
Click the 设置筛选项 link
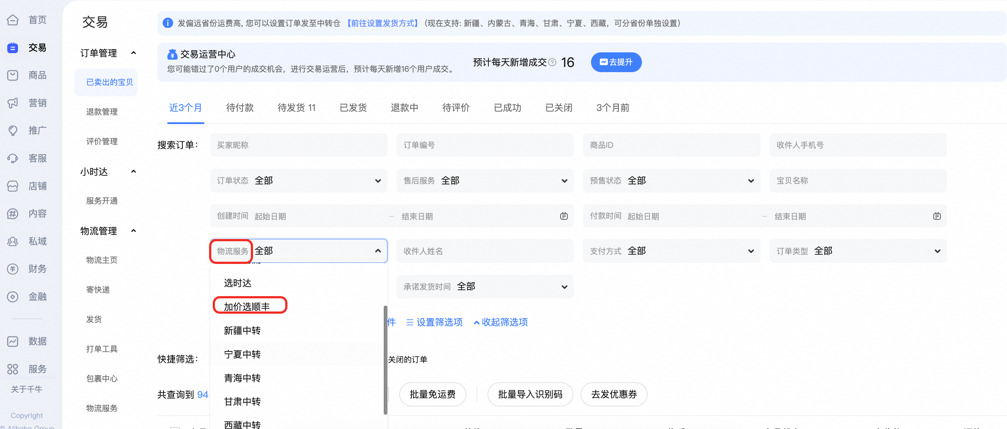click(434, 322)
